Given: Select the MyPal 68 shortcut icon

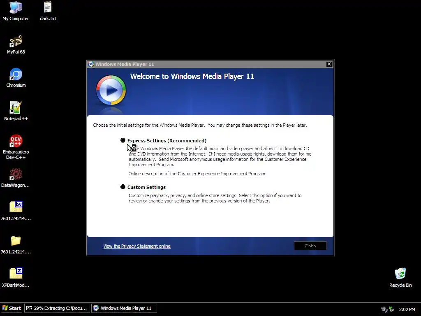Looking at the screenshot, I should 16,41.
